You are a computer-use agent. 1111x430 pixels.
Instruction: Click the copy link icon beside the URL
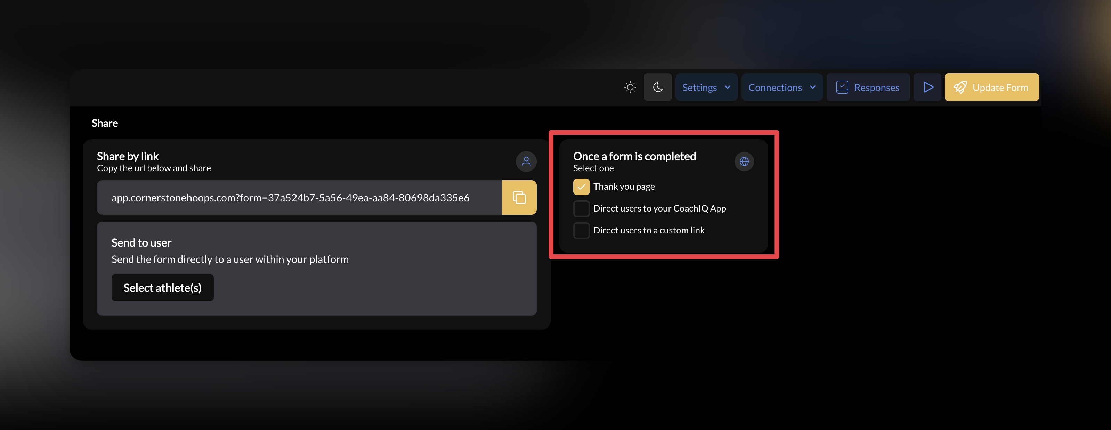(x=519, y=197)
